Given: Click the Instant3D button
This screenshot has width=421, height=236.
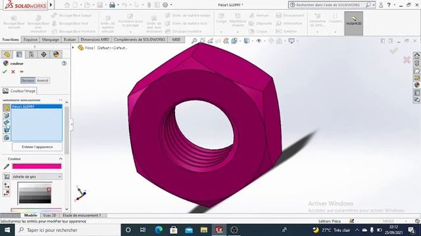Looking at the screenshot, I should point(354,23).
